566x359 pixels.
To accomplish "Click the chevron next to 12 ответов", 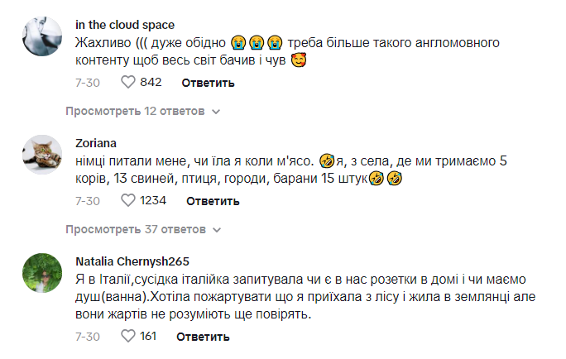I will 216,111.
